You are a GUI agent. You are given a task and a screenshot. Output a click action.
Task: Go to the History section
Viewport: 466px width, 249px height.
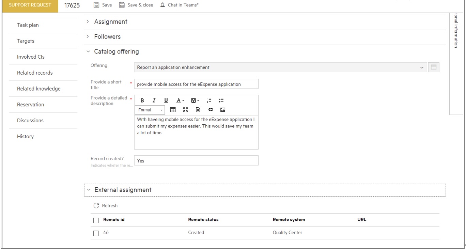point(25,136)
